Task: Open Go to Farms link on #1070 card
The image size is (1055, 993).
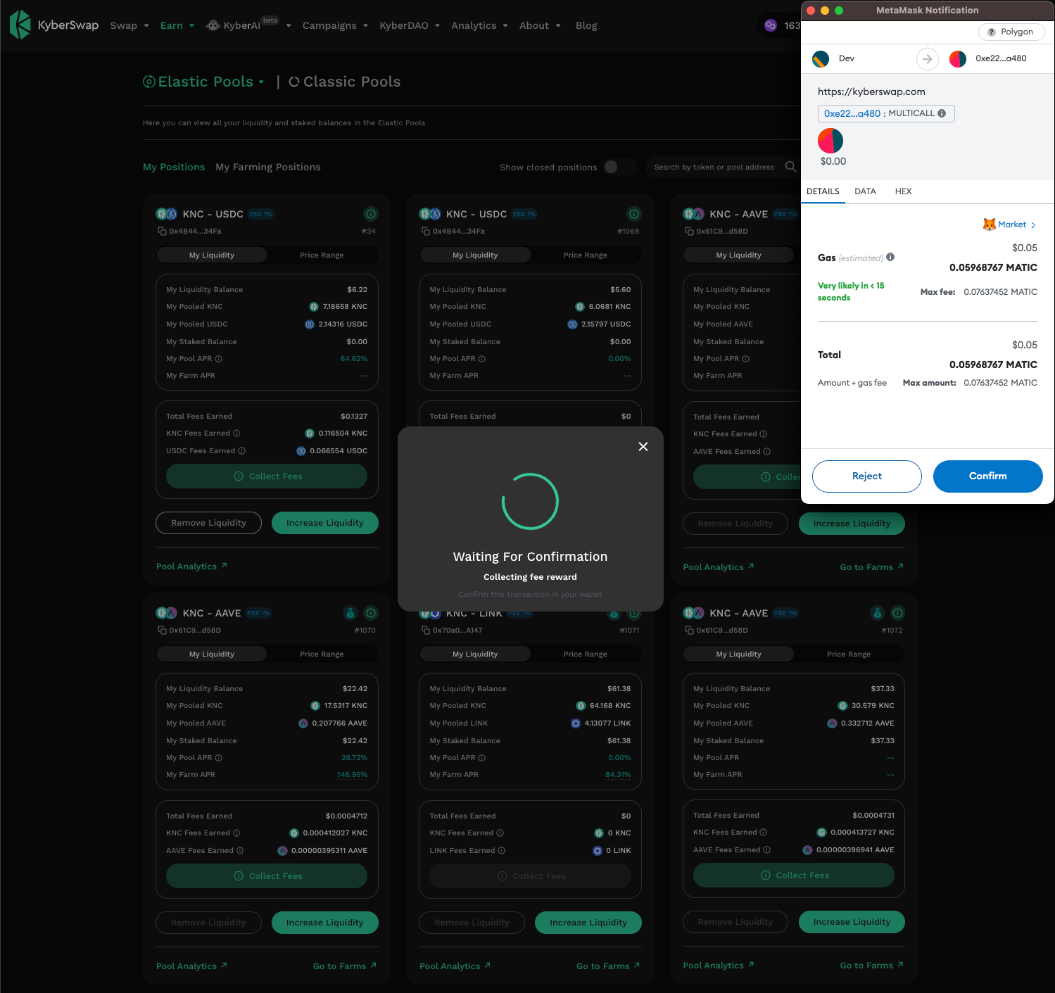Action: point(345,966)
